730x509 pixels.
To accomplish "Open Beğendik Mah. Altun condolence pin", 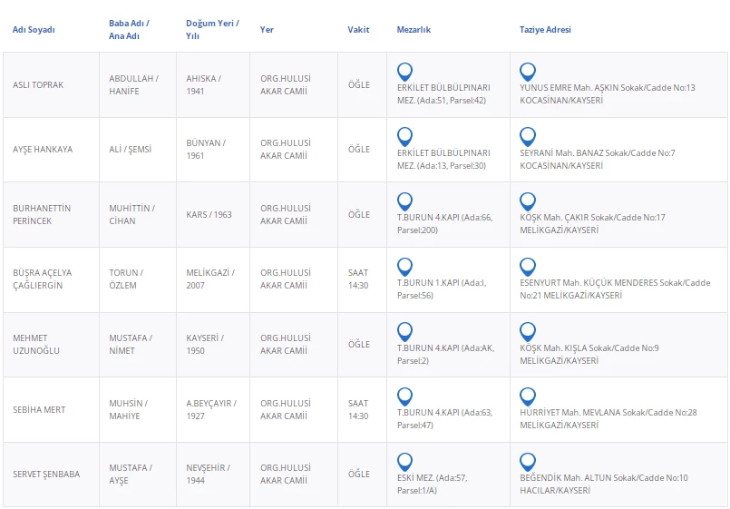I will (x=527, y=461).
